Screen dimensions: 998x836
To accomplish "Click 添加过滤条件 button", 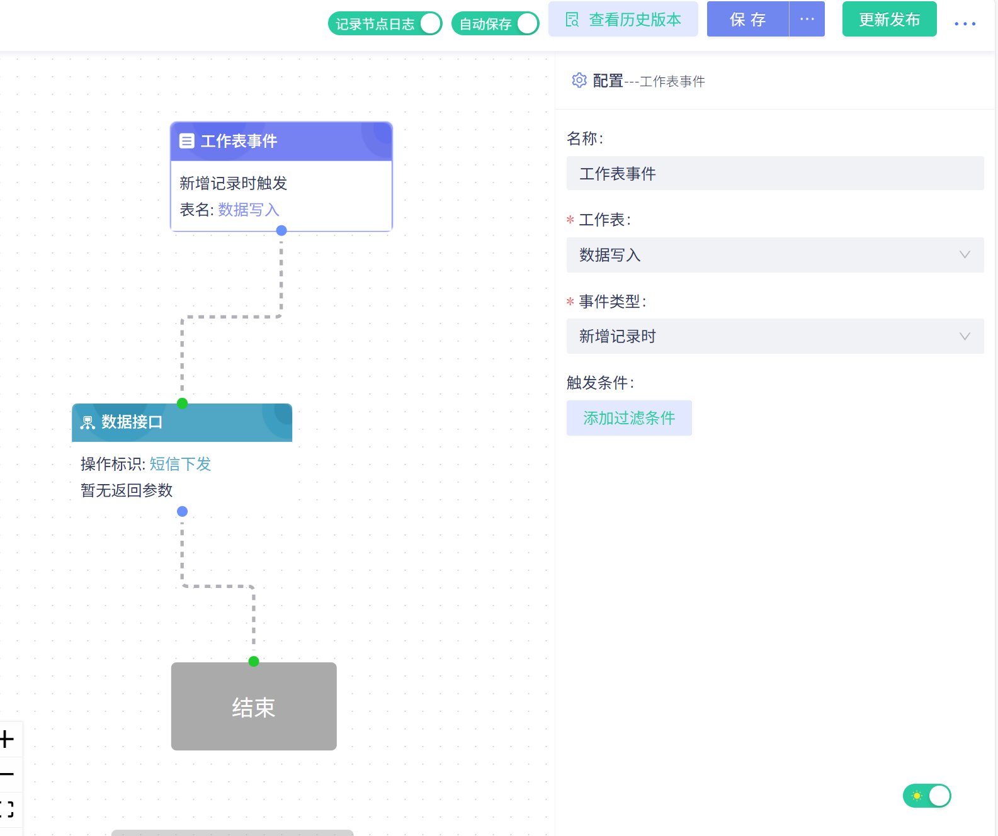I will click(629, 418).
